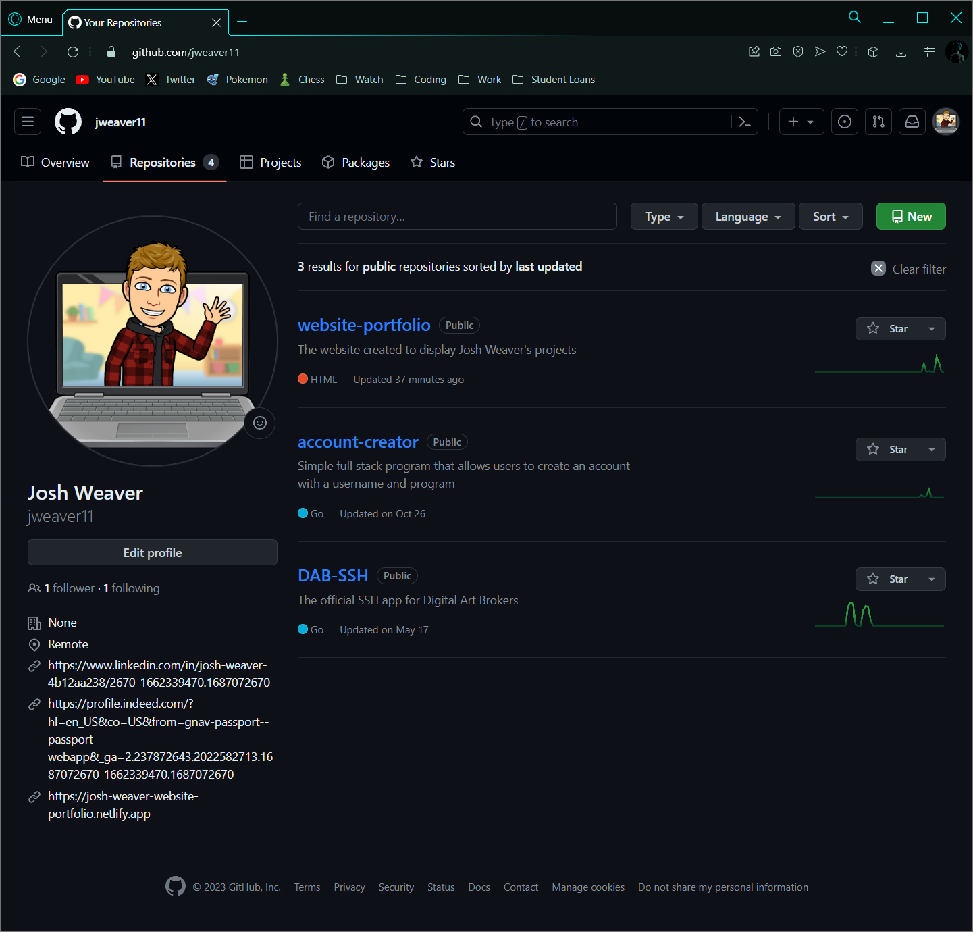Open a new browser tab with plus
973x932 pixels.
[x=242, y=22]
